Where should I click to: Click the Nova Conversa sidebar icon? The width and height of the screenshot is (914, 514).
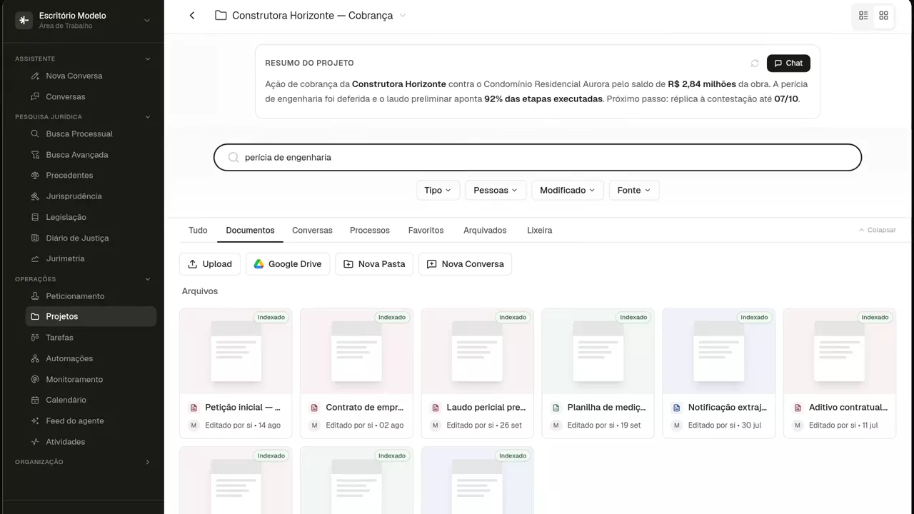tap(35, 76)
